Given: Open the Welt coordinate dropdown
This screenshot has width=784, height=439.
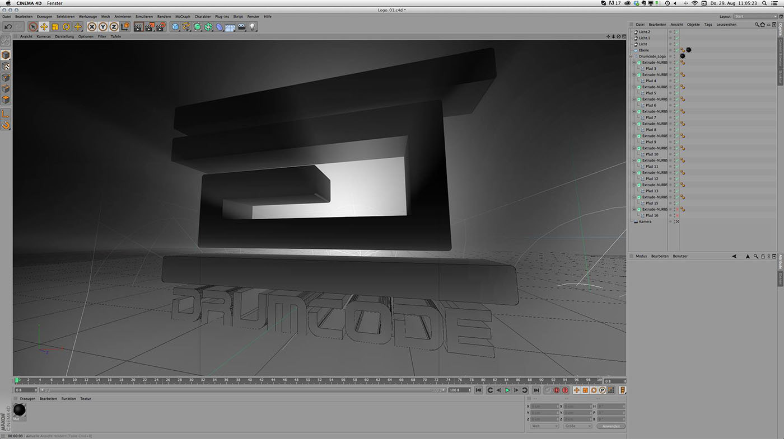Looking at the screenshot, I should coord(544,426).
